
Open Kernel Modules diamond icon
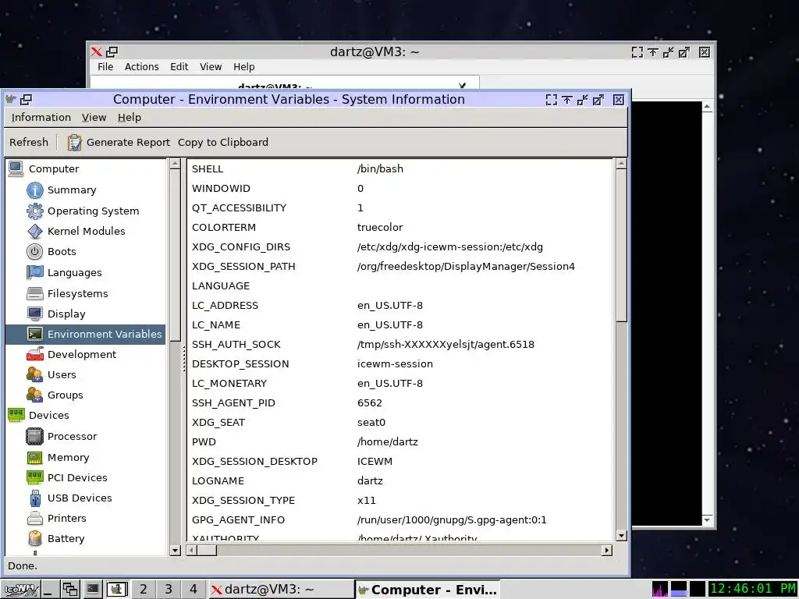pos(34,231)
